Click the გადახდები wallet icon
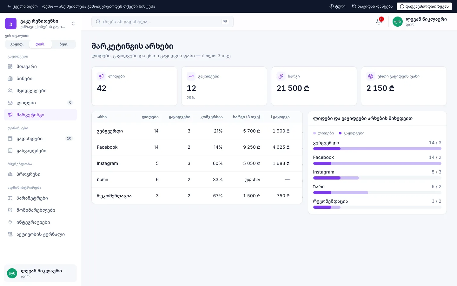Screen dimensions: 457x286 tap(10, 139)
